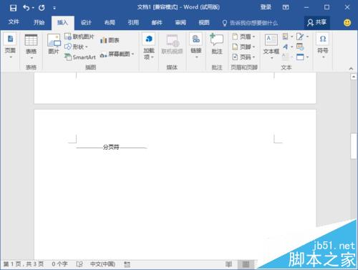Click the Drop Cap icon
Viewport: 358px width, 270px height.
(x=287, y=57)
